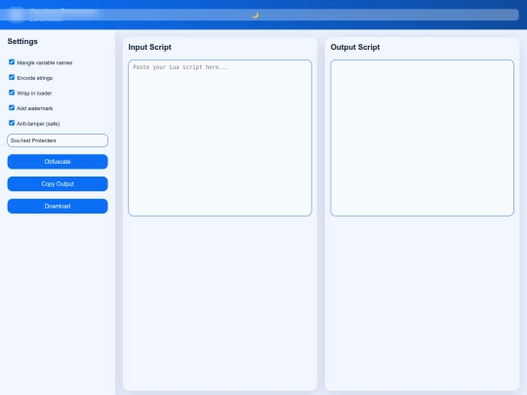The height and width of the screenshot is (395, 527).
Task: Focus the Input Script text area
Action: click(x=220, y=138)
